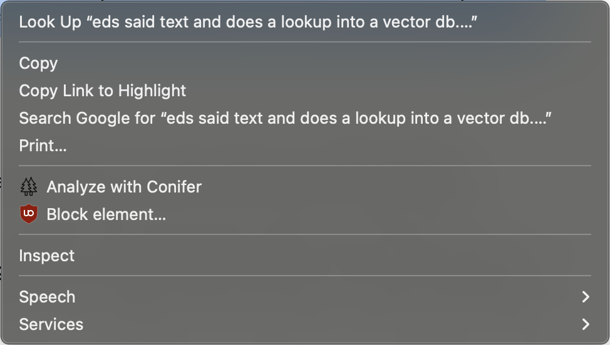Select Copy from the context menu

click(305, 63)
